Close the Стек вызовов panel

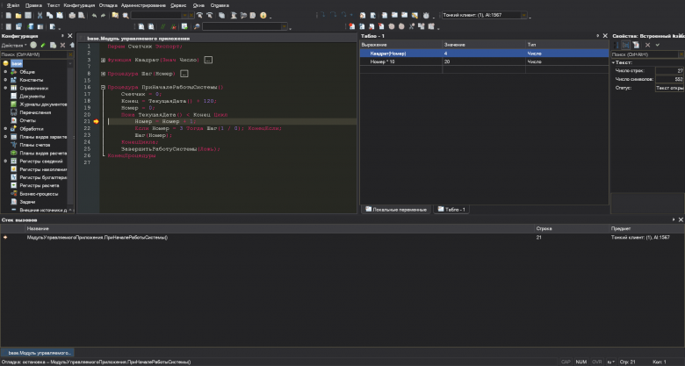(x=681, y=219)
